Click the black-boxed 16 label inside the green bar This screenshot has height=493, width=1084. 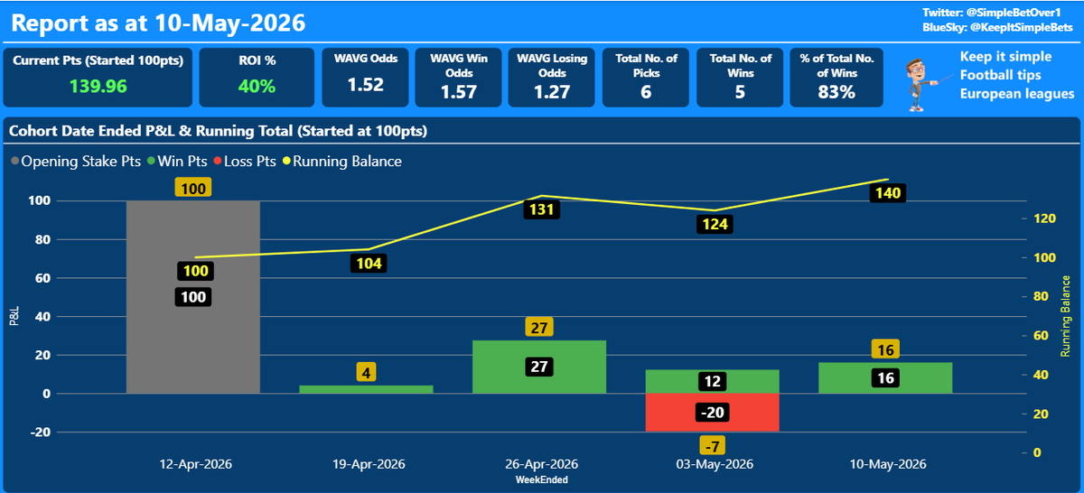click(x=885, y=378)
